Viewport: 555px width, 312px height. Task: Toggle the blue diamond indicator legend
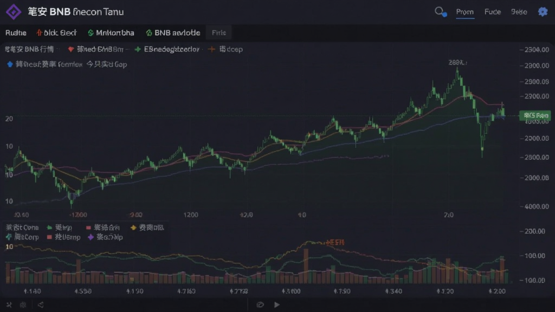click(10, 64)
